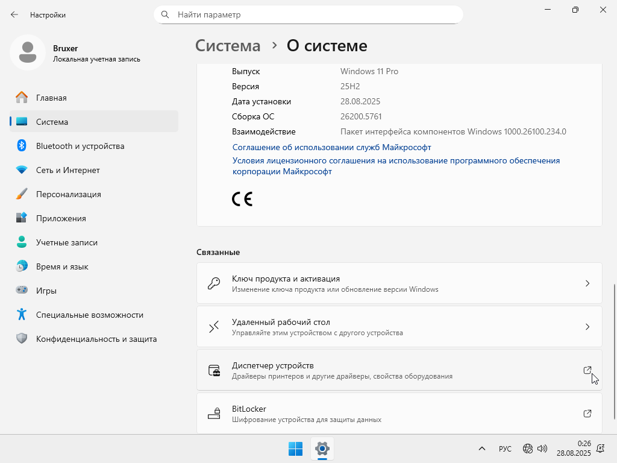617x463 pixels.
Task: Open Приложения settings category
Action: coord(61,218)
